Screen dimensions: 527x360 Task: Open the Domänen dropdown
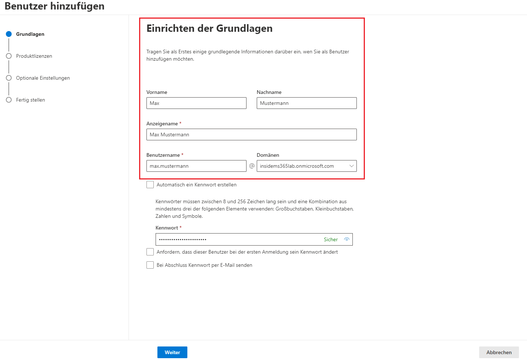301,166
